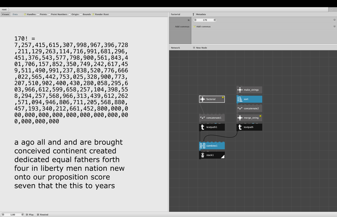Click the Metadata icon
The height and width of the screenshot is (217, 337).
194,14
